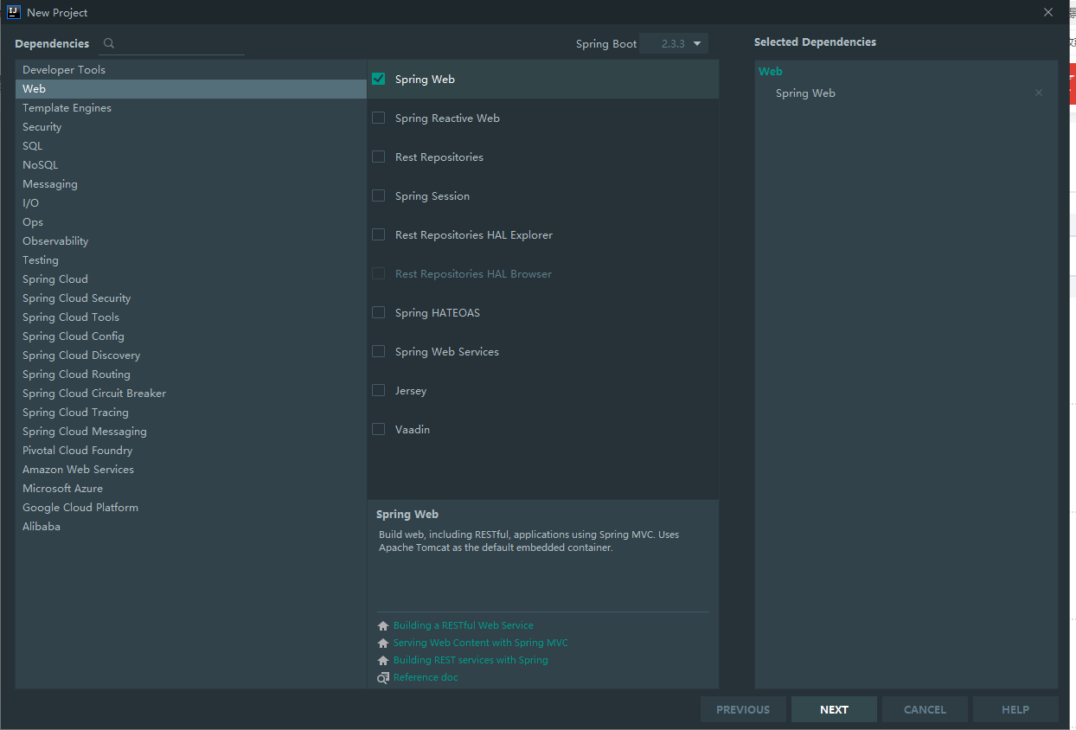The width and height of the screenshot is (1076, 730).
Task: Select the highlighted Web category
Action: click(191, 89)
